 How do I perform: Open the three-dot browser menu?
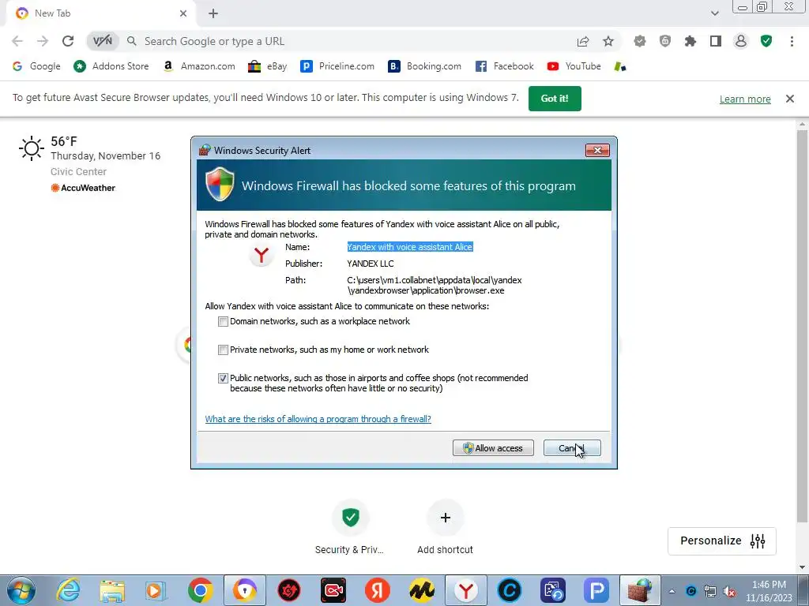(x=792, y=41)
